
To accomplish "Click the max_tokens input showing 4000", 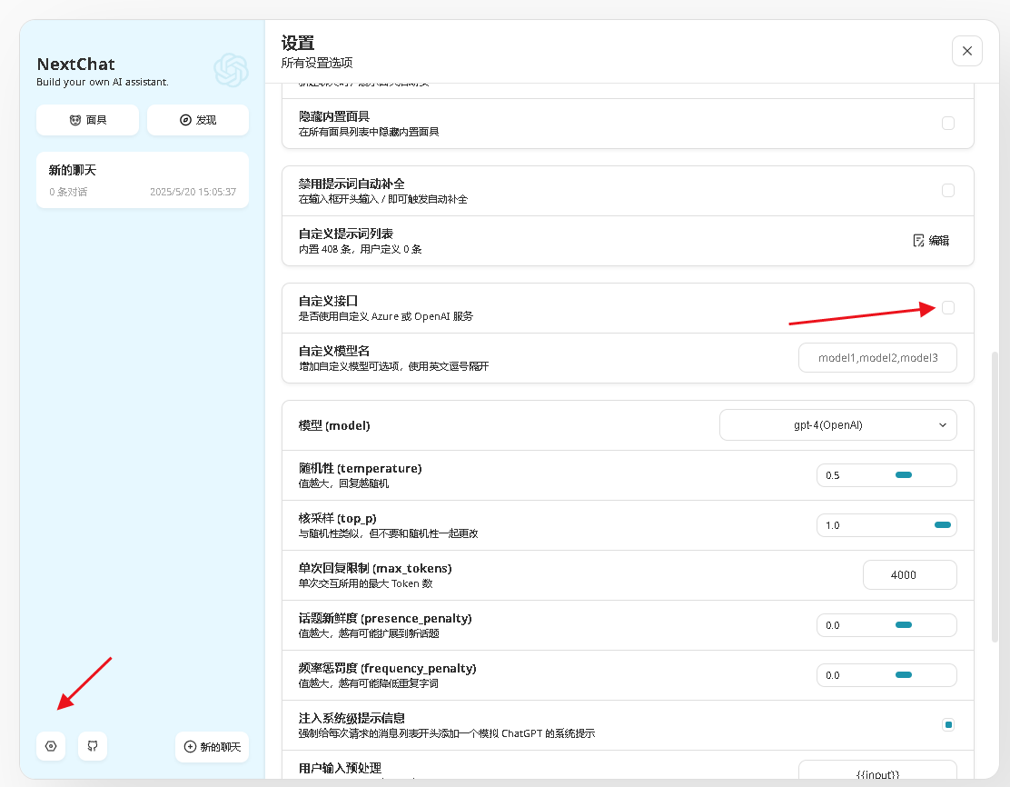I will [x=909, y=575].
